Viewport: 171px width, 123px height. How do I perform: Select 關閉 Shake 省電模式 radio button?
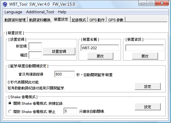click(10, 103)
